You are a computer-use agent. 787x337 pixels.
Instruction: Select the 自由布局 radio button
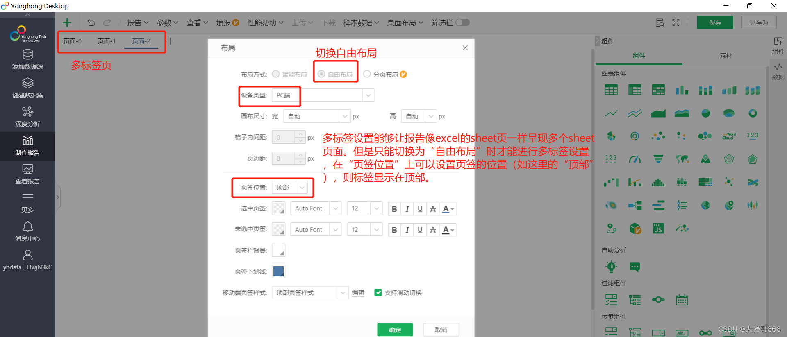321,74
